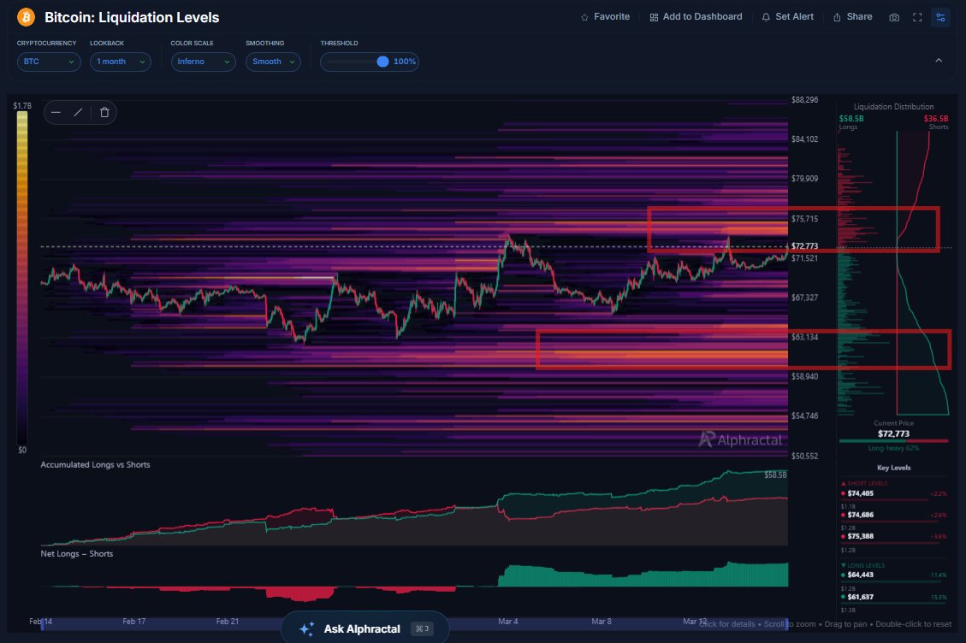Click the Liquidation Distribution heading
The image size is (966, 643).
tap(893, 107)
